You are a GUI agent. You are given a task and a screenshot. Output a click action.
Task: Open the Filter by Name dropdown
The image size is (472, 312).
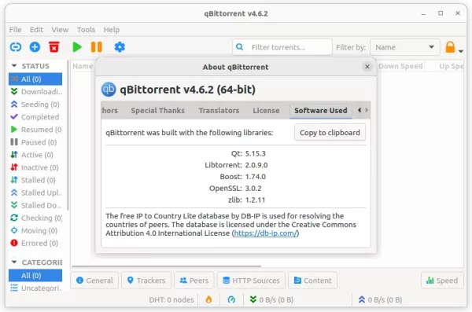pyautogui.click(x=405, y=47)
